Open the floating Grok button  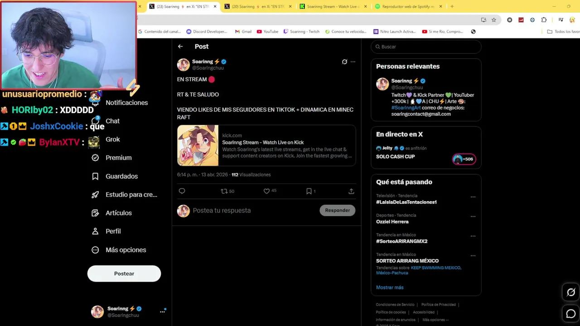coord(571,292)
